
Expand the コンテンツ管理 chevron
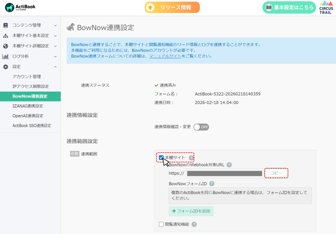pos(55,25)
